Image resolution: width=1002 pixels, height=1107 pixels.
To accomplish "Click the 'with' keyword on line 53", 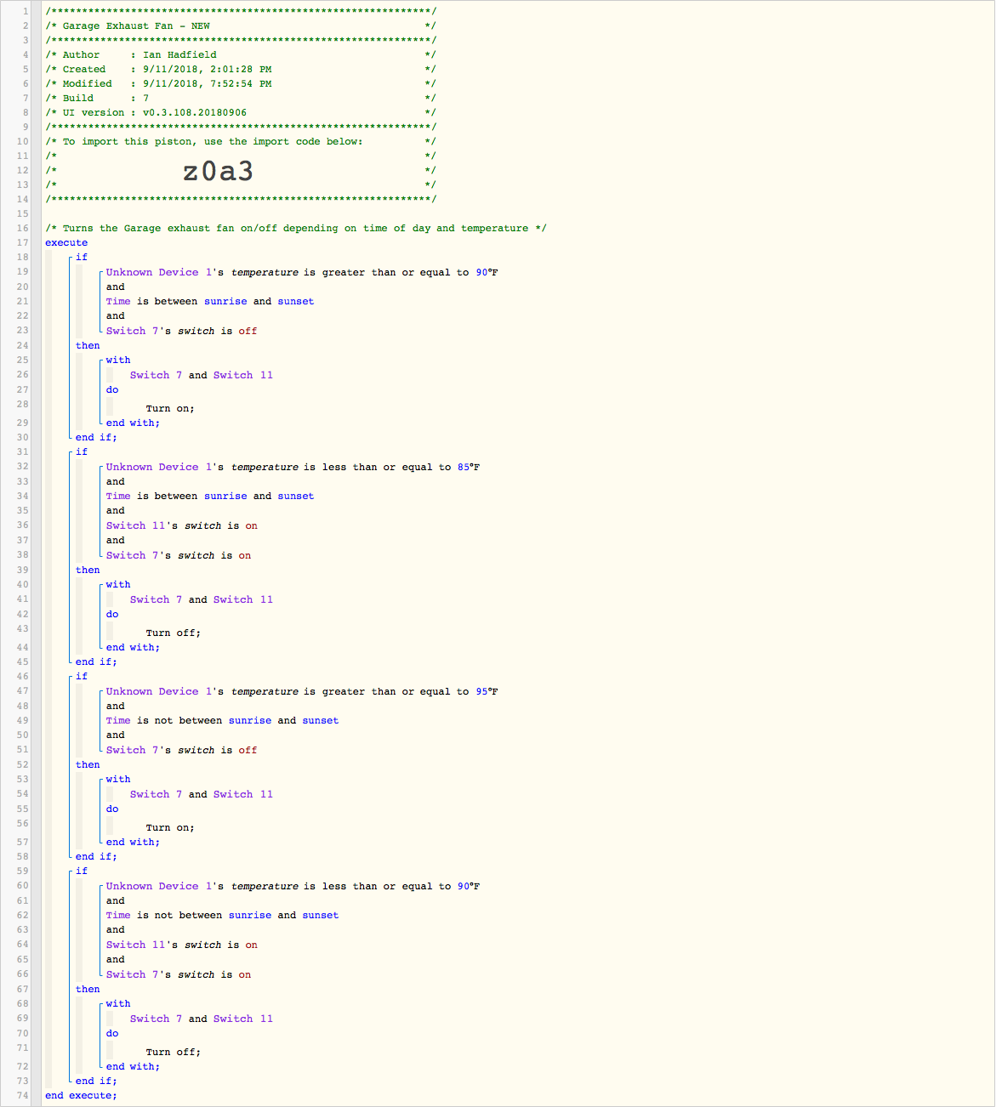I will click(118, 779).
